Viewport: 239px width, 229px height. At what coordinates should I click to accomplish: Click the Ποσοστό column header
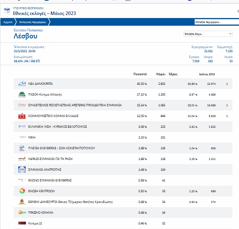(140, 74)
